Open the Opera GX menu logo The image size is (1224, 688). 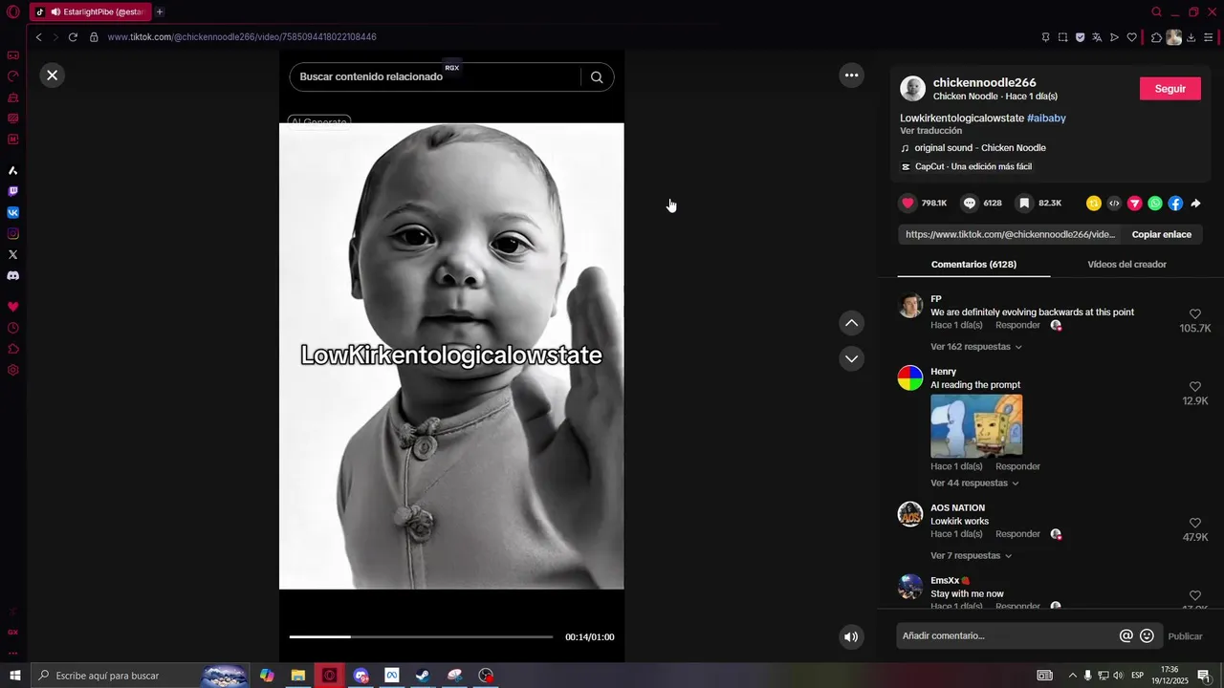pyautogui.click(x=13, y=12)
